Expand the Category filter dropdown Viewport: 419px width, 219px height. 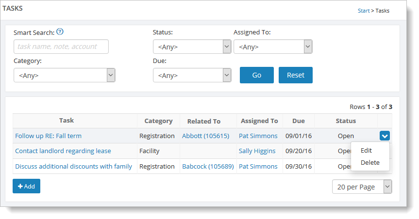64,75
